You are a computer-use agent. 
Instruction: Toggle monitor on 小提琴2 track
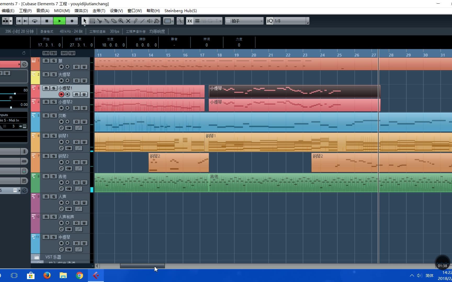tap(67, 108)
